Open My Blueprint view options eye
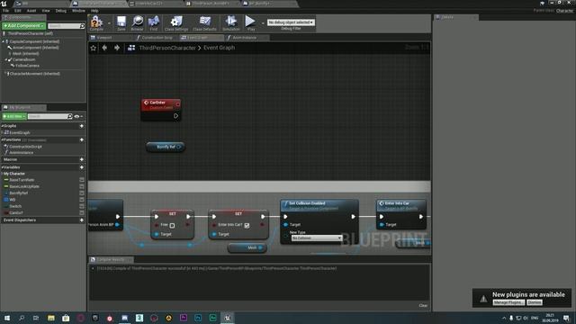 (x=77, y=116)
